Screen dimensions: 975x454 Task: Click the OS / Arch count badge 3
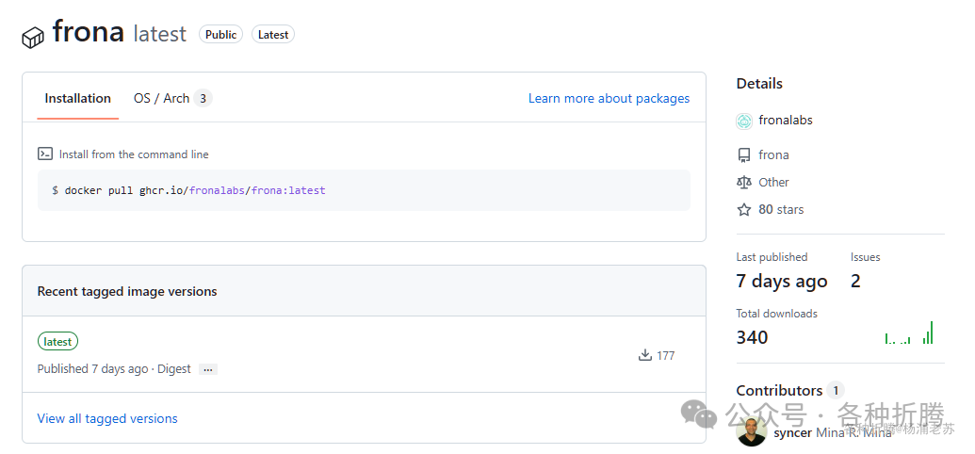(203, 98)
